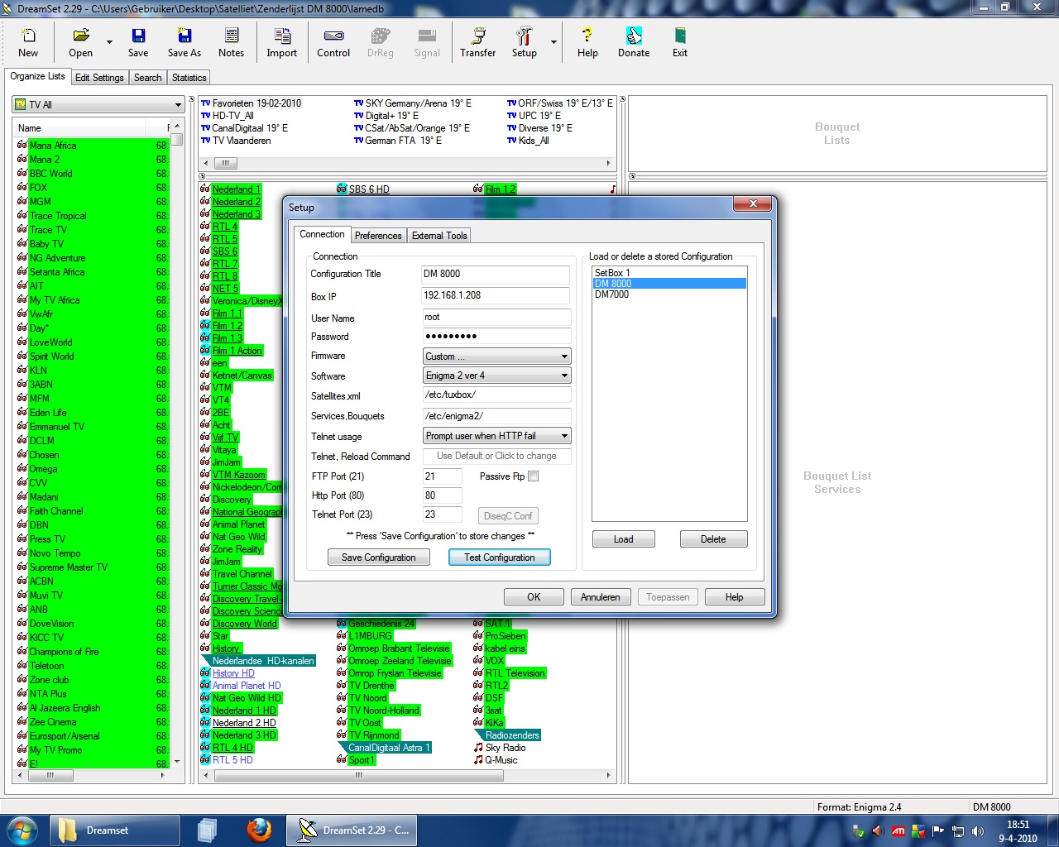This screenshot has width=1059, height=847.
Task: Click the ATI tray icon
Action: [898, 831]
